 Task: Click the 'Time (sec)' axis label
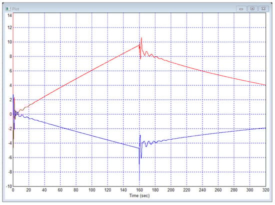click(139, 196)
